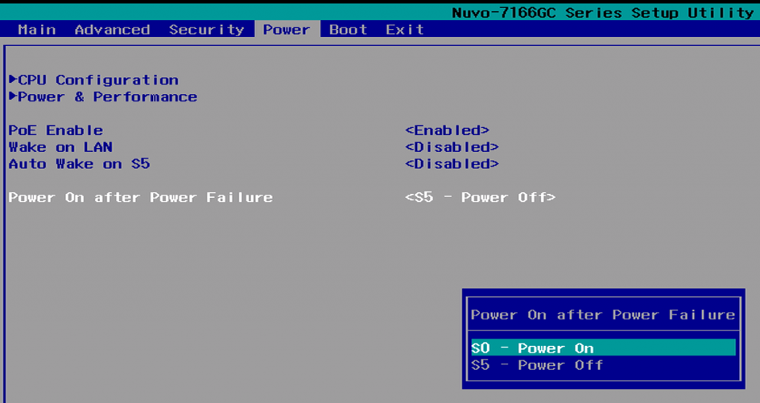Select the highlighted Power tab
This screenshot has width=760, height=403.
point(286,30)
